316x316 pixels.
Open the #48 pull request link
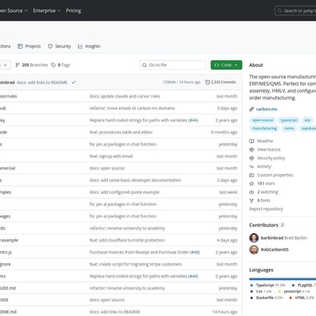pos(195,252)
